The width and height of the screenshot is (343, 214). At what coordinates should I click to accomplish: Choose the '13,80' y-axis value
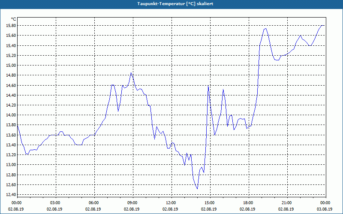click(11, 125)
